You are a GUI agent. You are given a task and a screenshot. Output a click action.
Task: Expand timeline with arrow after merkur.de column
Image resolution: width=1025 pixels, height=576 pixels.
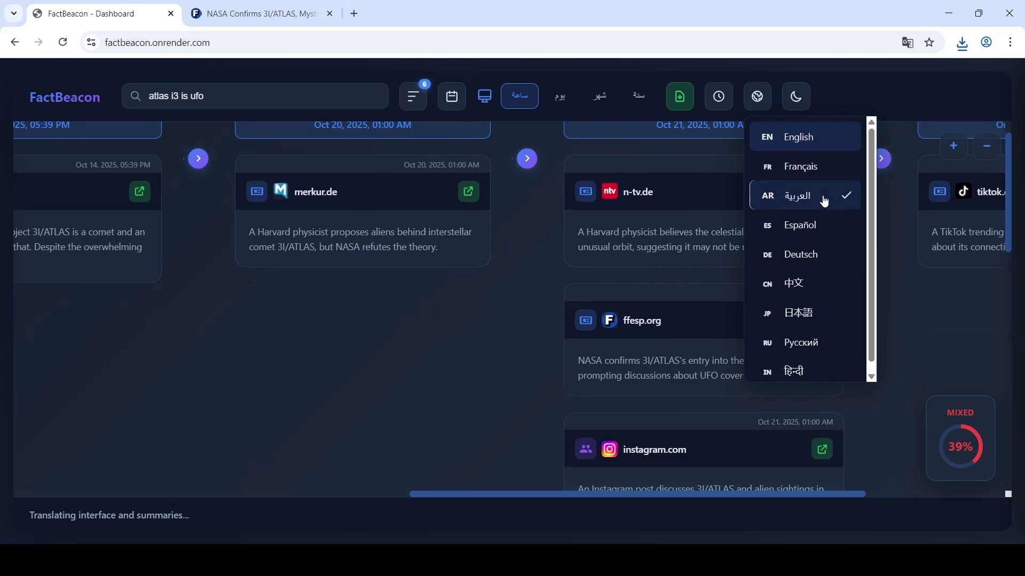click(527, 158)
